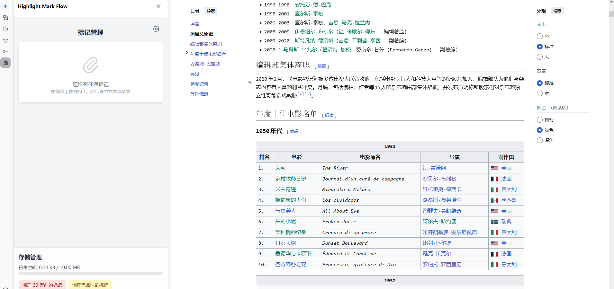
Task: Hide the 目录 table of contents
Action: [211, 11]
